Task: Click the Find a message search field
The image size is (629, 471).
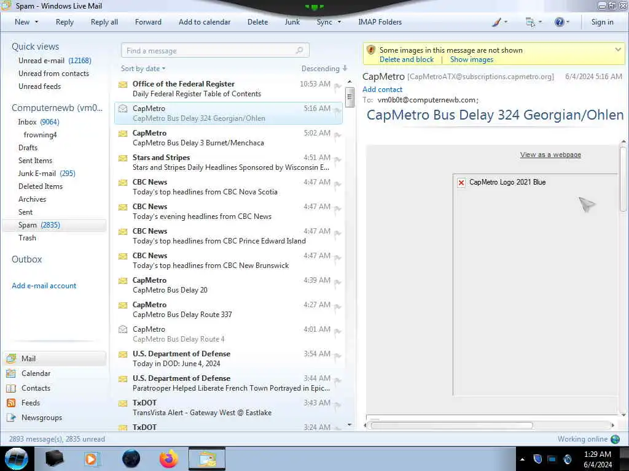Action: click(x=215, y=50)
